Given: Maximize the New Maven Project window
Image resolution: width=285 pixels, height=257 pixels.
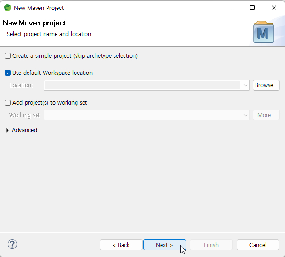Looking at the screenshot, I should point(252,8).
